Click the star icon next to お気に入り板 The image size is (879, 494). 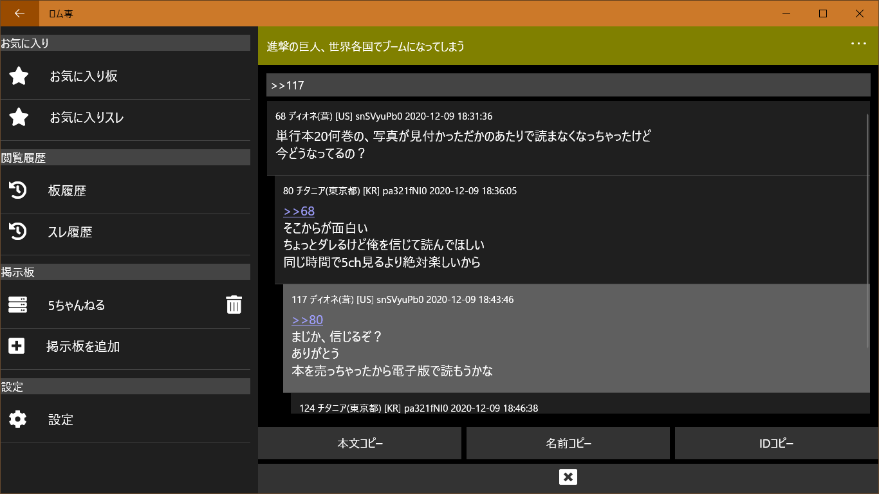pyautogui.click(x=19, y=75)
